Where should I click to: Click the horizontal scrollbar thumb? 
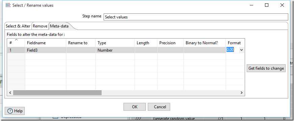[x=57, y=93]
